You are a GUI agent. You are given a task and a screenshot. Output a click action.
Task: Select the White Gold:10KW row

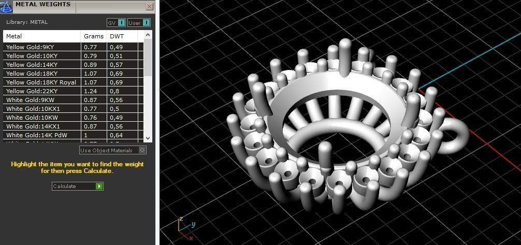(74, 118)
